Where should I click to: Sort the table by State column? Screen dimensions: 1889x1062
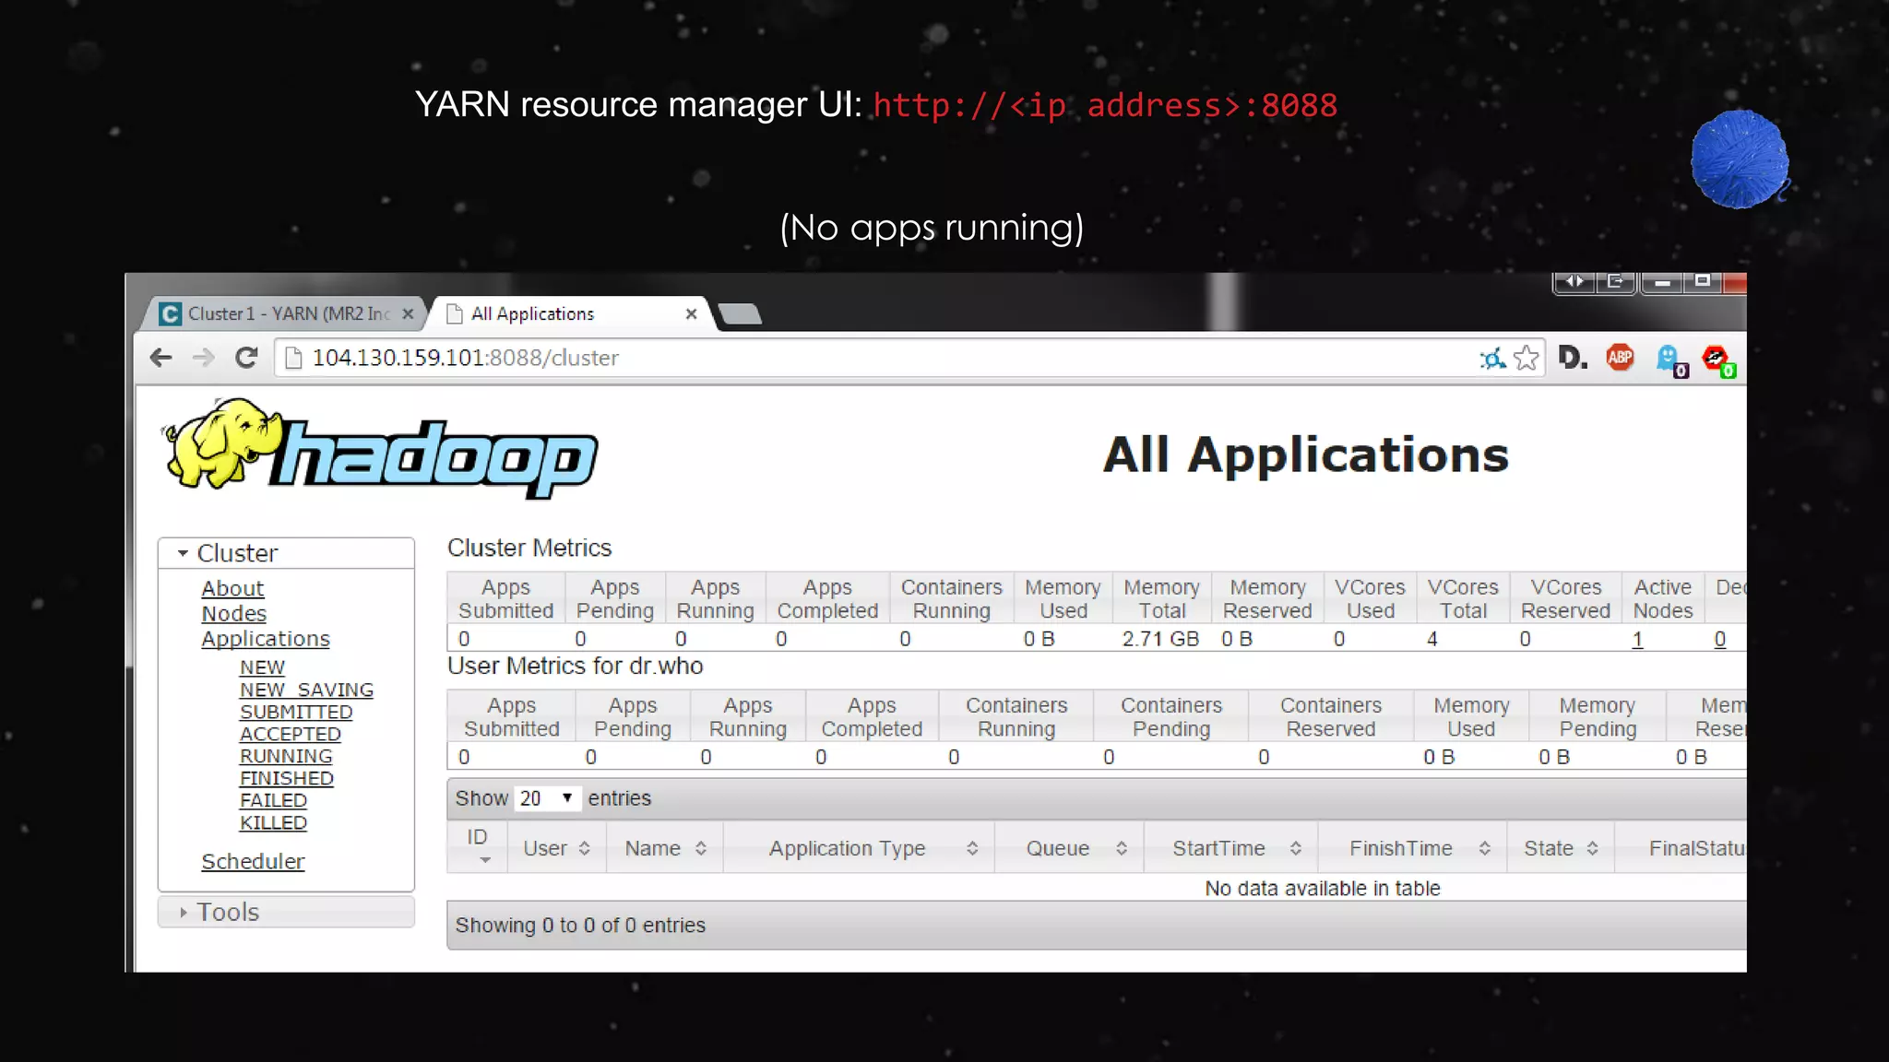(x=1561, y=848)
